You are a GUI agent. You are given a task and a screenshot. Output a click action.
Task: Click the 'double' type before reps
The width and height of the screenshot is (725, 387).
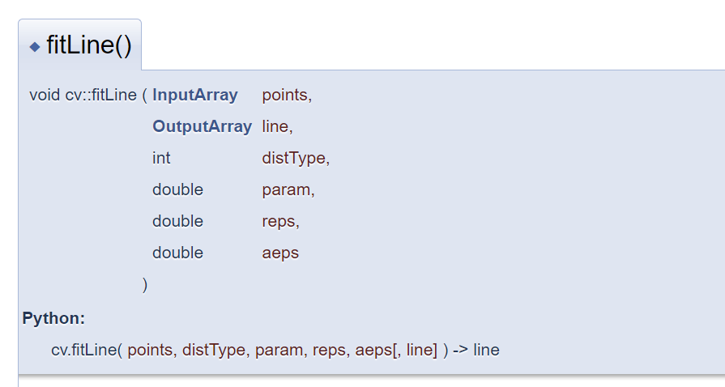pos(177,221)
